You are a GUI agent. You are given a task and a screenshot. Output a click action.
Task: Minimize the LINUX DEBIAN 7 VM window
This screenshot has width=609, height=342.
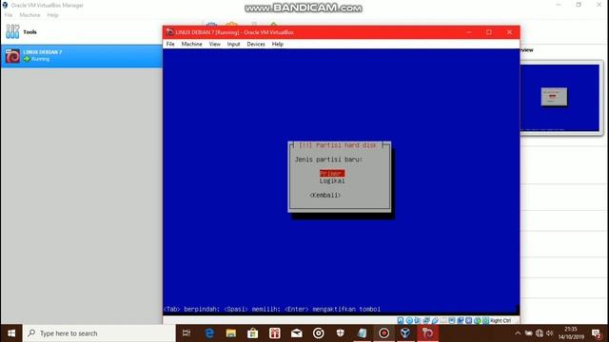point(469,32)
